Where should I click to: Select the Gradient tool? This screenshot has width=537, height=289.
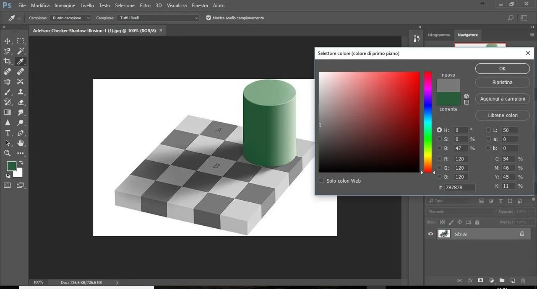tap(8, 112)
